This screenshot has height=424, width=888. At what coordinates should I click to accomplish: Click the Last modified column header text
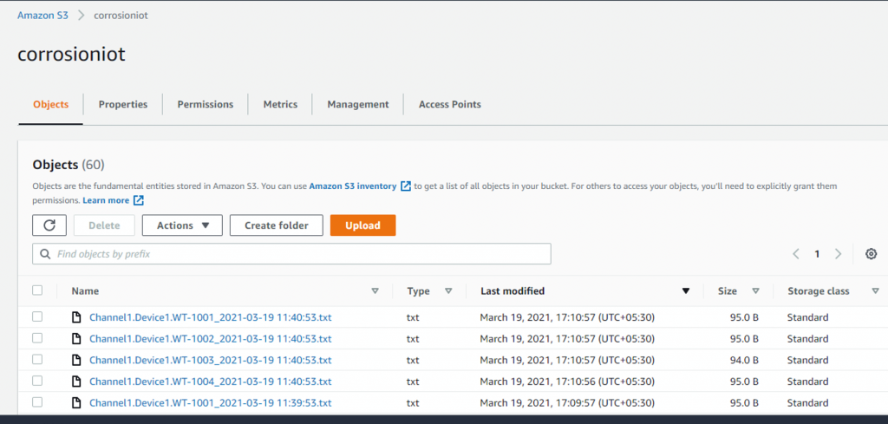pyautogui.click(x=513, y=291)
